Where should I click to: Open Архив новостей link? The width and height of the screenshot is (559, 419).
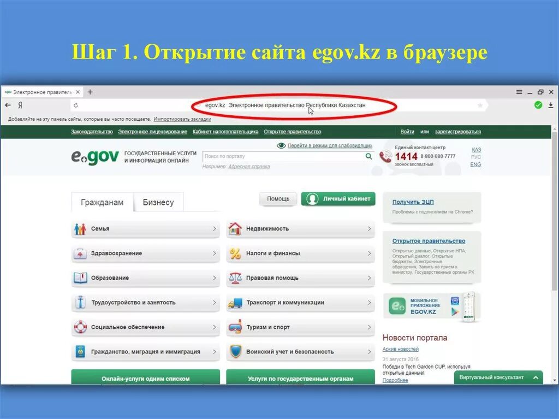400,349
